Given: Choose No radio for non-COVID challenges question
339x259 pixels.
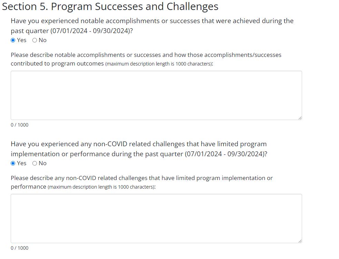Looking at the screenshot, I should tap(34, 163).
